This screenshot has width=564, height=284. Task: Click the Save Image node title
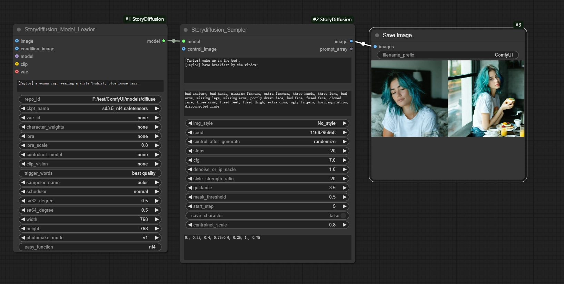click(397, 35)
